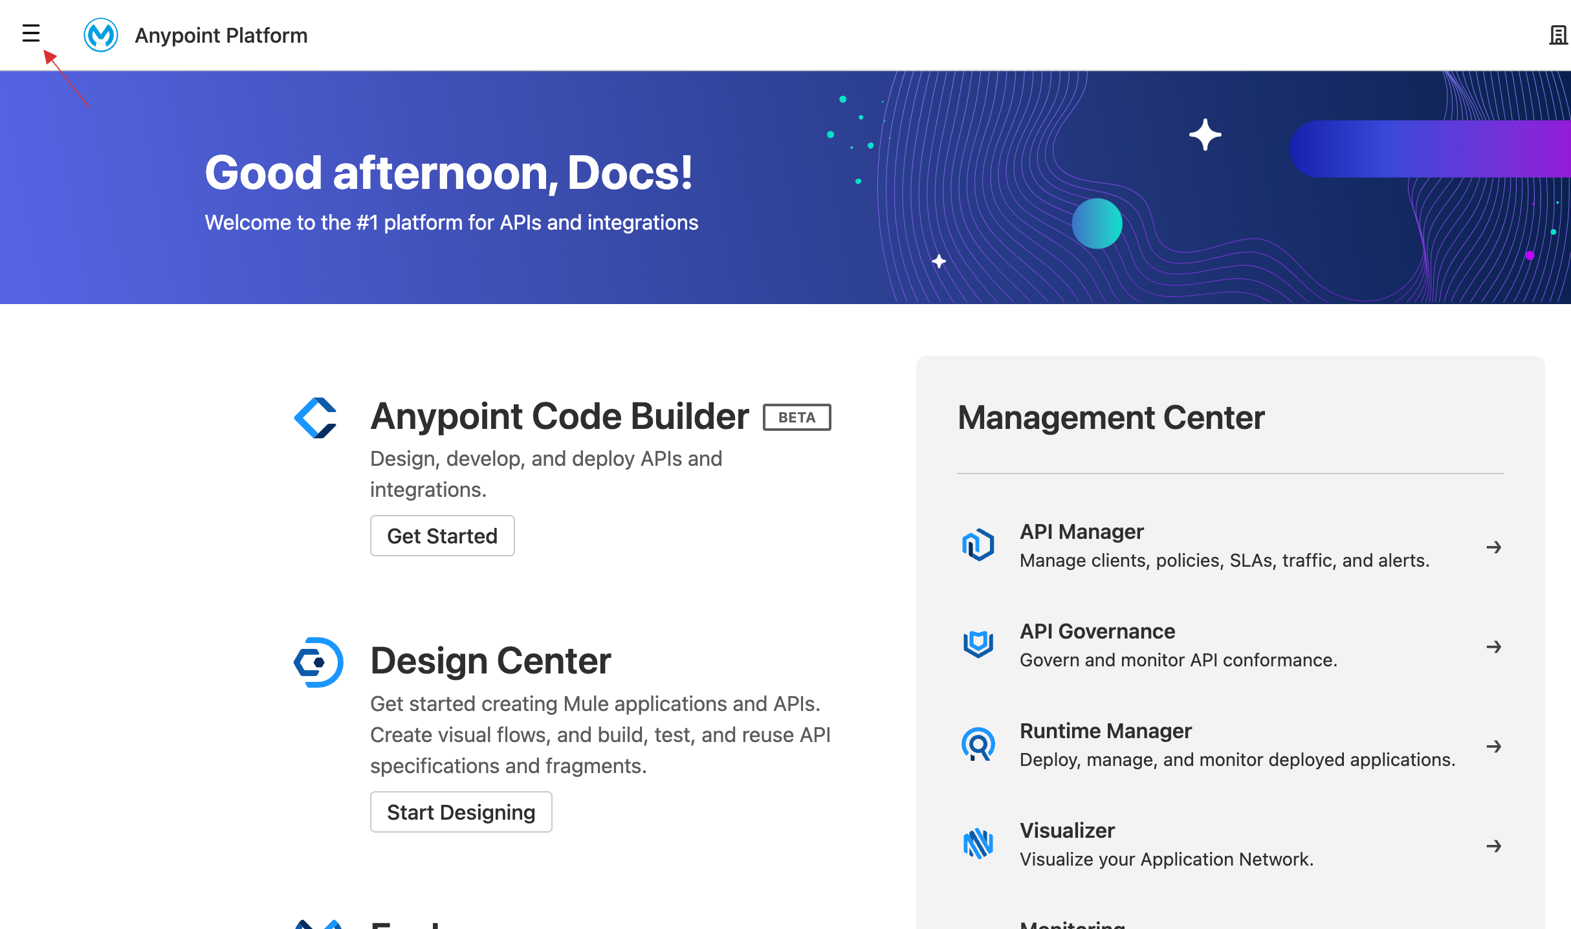Click 'Govern and monitor API conformance' text
The height and width of the screenshot is (929, 1571).
click(1178, 660)
